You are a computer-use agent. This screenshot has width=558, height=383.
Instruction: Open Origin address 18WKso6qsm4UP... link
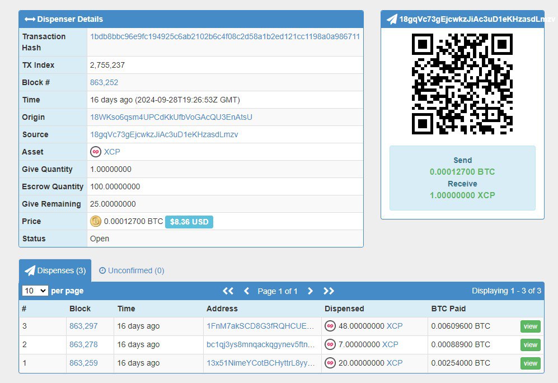point(171,117)
